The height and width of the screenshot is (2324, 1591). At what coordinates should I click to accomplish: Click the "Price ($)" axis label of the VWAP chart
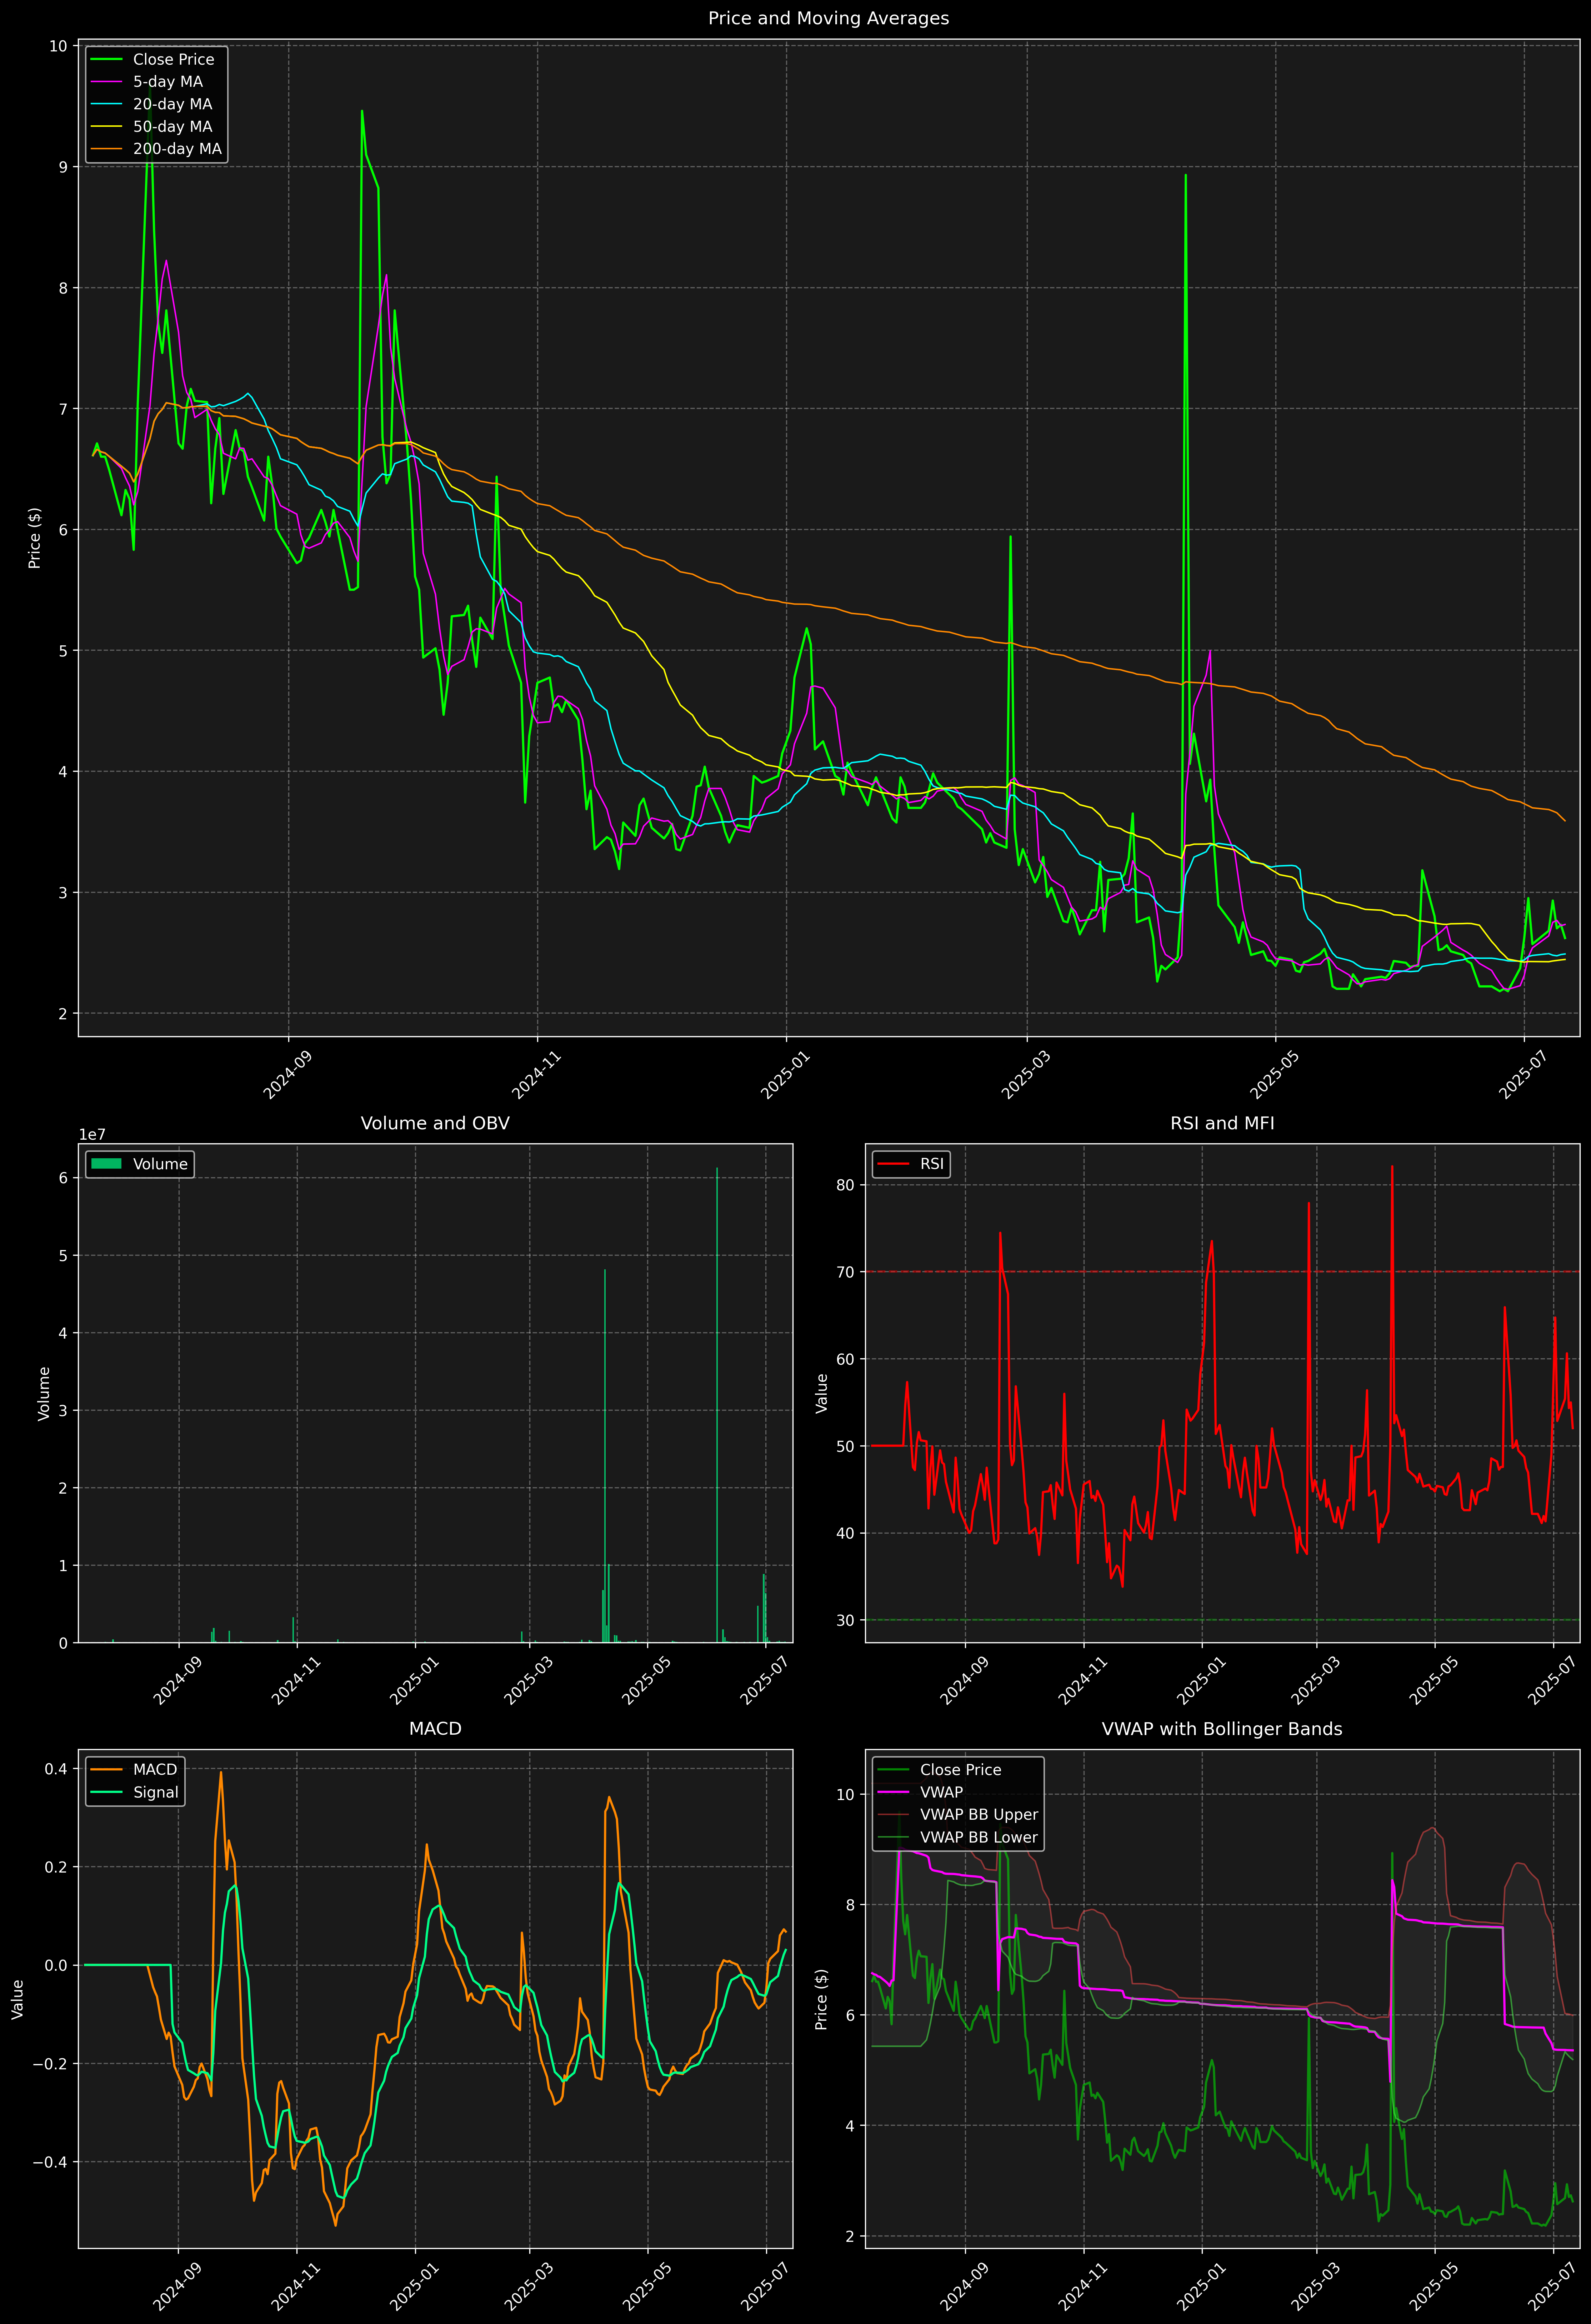pyautogui.click(x=822, y=1999)
